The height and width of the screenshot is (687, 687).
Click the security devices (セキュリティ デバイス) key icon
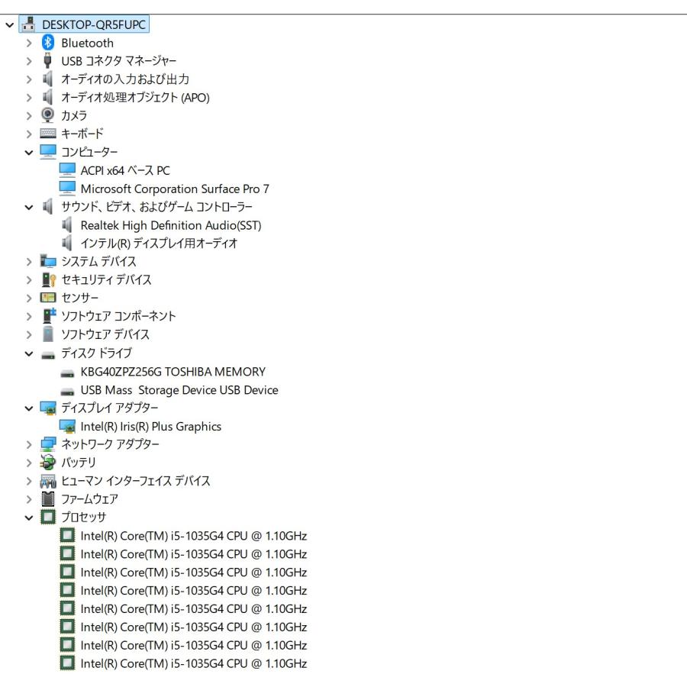point(48,279)
